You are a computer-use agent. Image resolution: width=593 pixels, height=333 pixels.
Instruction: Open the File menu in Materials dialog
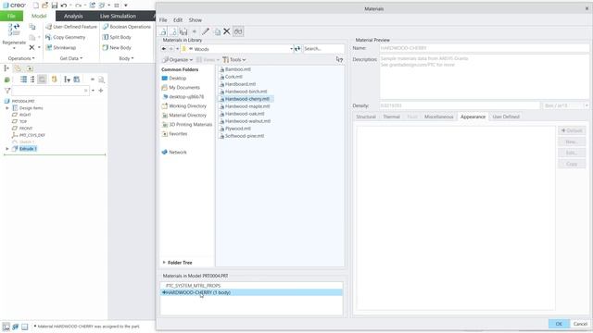tap(163, 20)
